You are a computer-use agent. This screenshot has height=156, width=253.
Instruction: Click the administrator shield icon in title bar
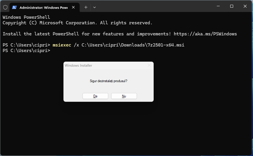coord(5,7)
